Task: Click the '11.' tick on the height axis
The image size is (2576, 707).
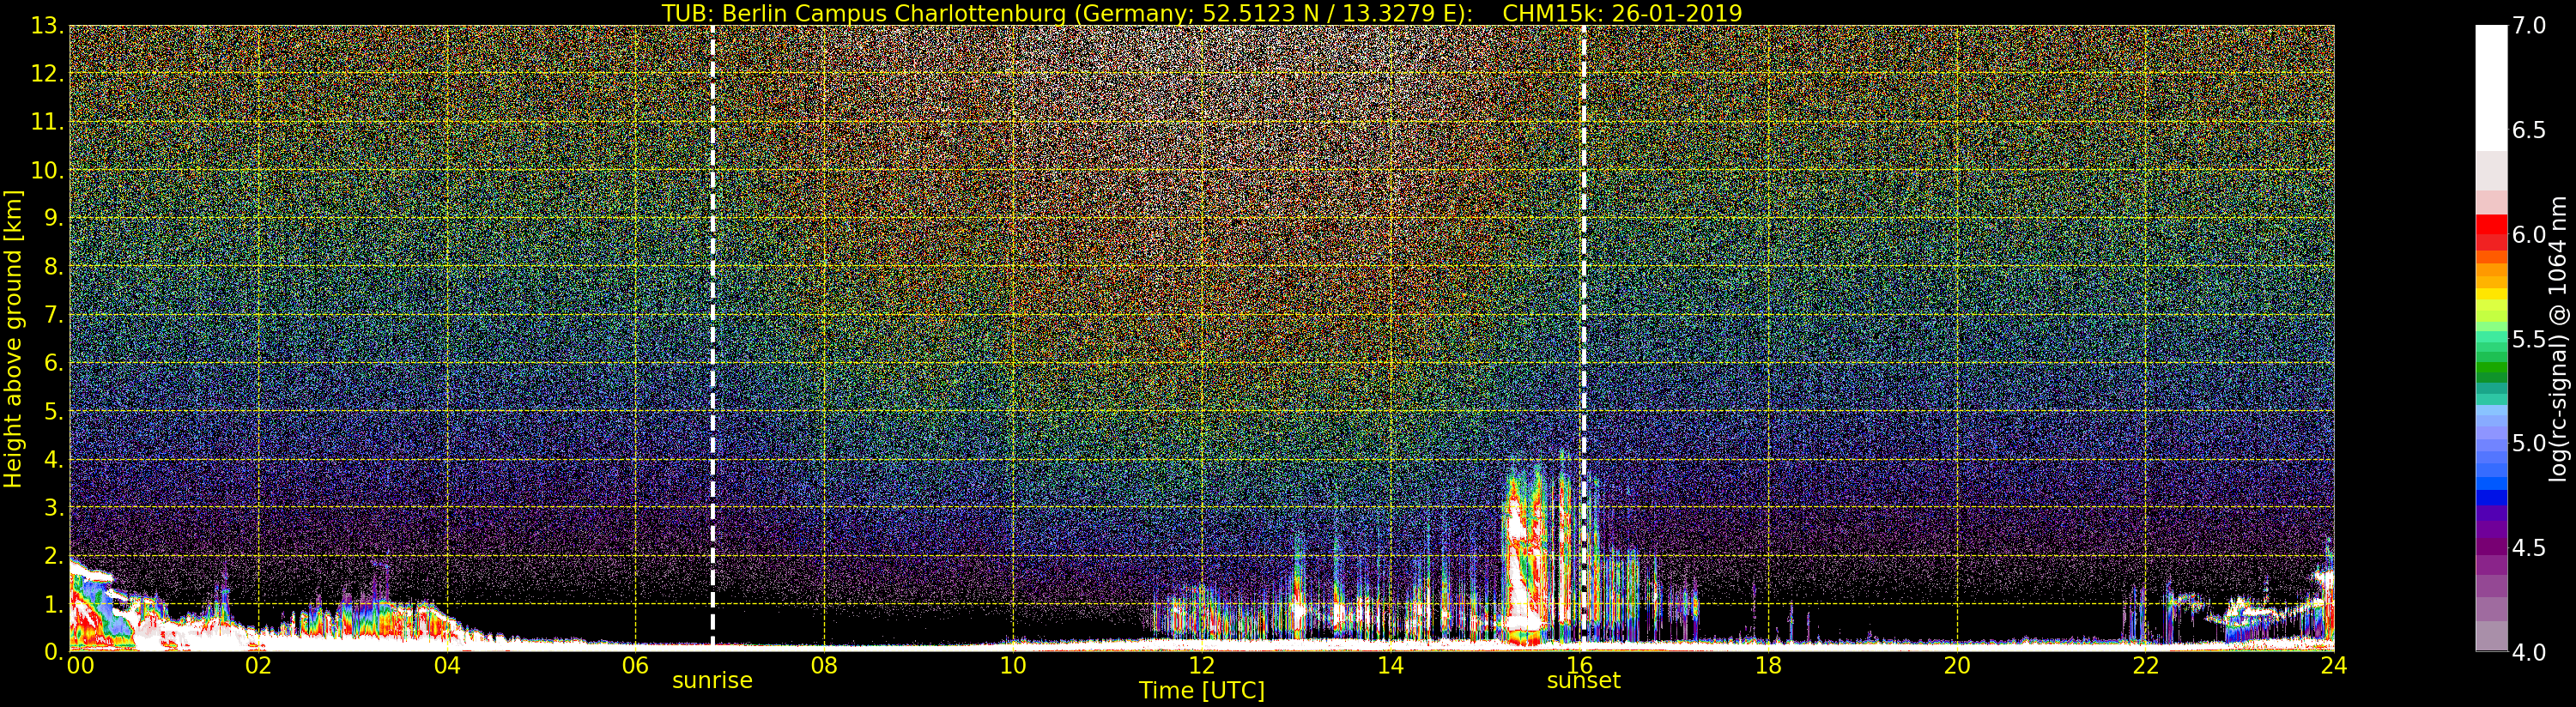Action: pos(47,122)
